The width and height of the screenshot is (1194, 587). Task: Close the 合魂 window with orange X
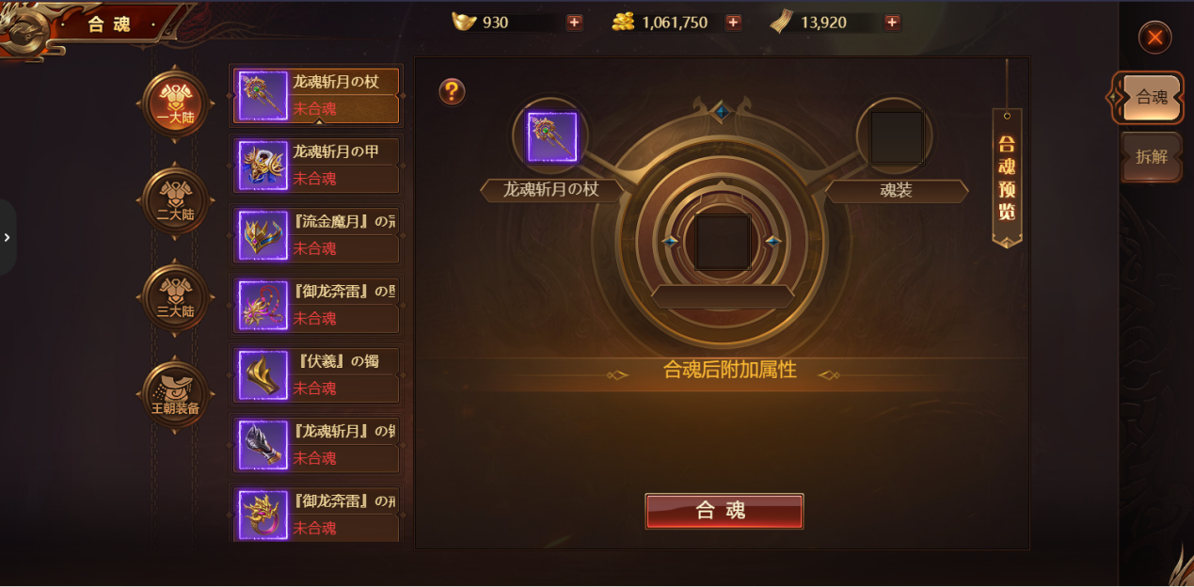coord(1154,38)
